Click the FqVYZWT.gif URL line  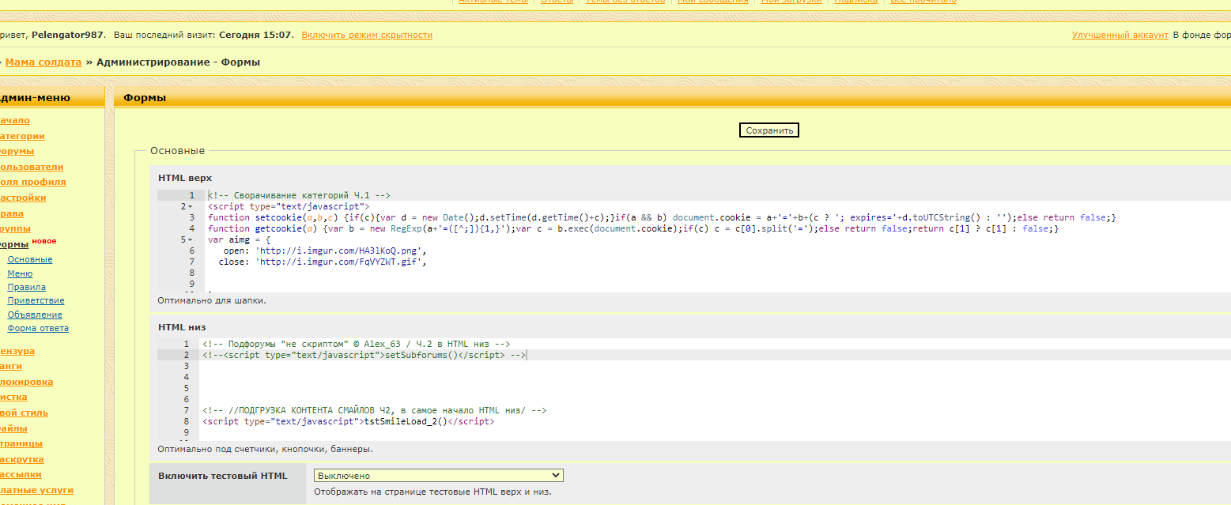point(323,262)
